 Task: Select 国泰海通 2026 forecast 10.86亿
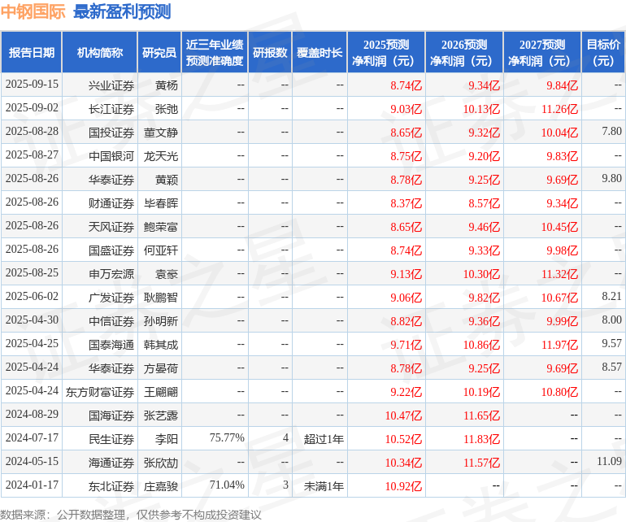[x=481, y=345]
